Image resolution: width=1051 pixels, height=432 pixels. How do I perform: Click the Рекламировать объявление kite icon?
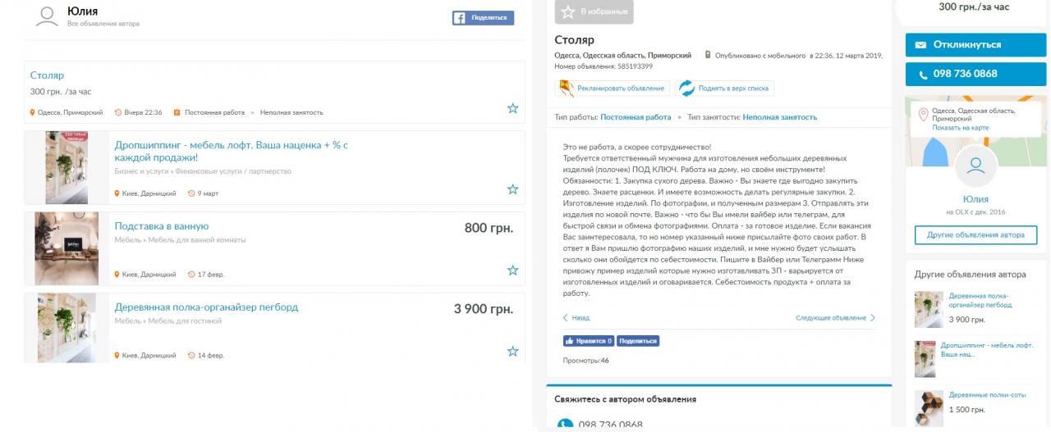coord(567,88)
